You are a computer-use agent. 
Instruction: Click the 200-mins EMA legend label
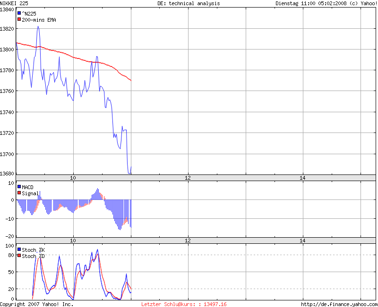coord(39,20)
